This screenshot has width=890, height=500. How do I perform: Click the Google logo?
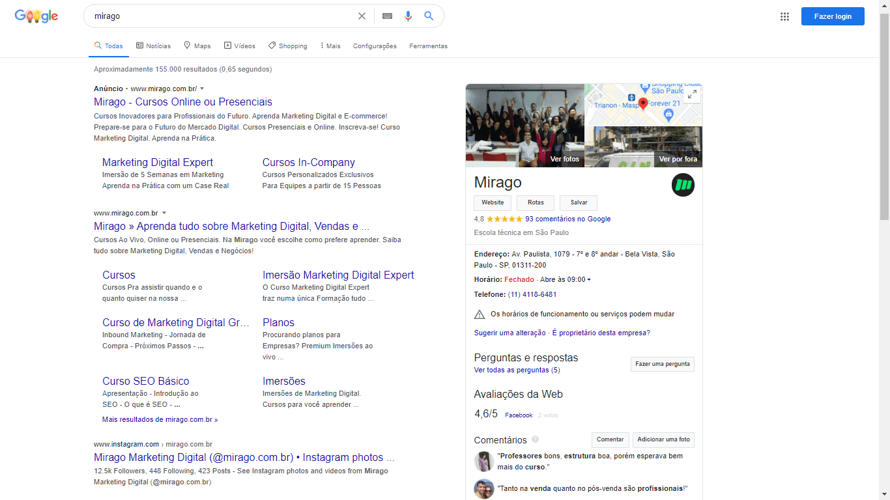(x=36, y=16)
